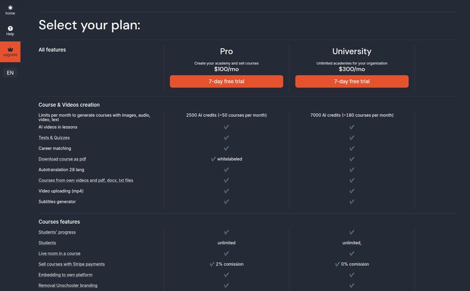This screenshot has width=470, height=291.
Task: Select the upgrade crown icon
Action: (x=10, y=49)
